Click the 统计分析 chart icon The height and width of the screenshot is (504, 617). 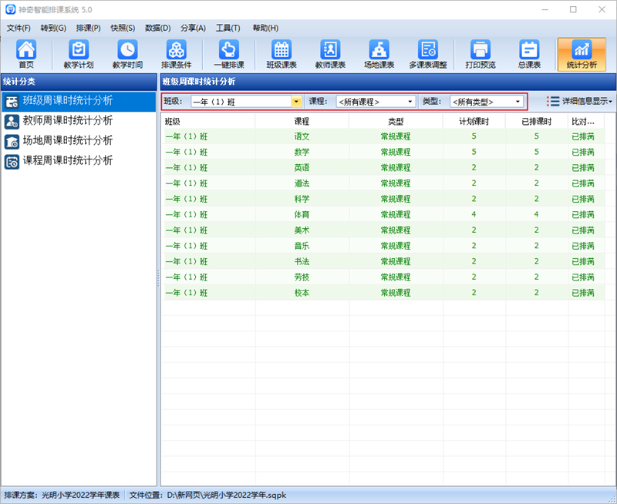pyautogui.click(x=582, y=54)
